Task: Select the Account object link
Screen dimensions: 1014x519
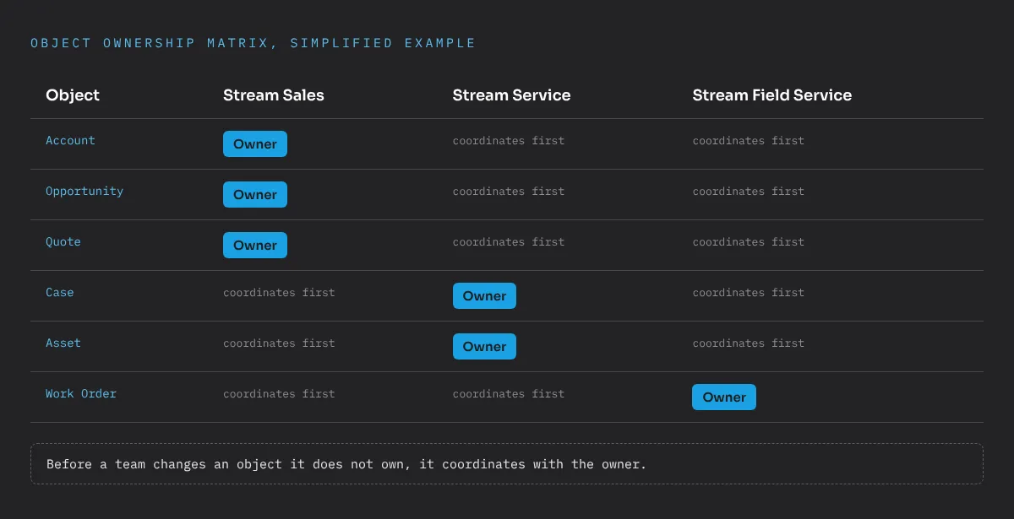Action: 70,141
